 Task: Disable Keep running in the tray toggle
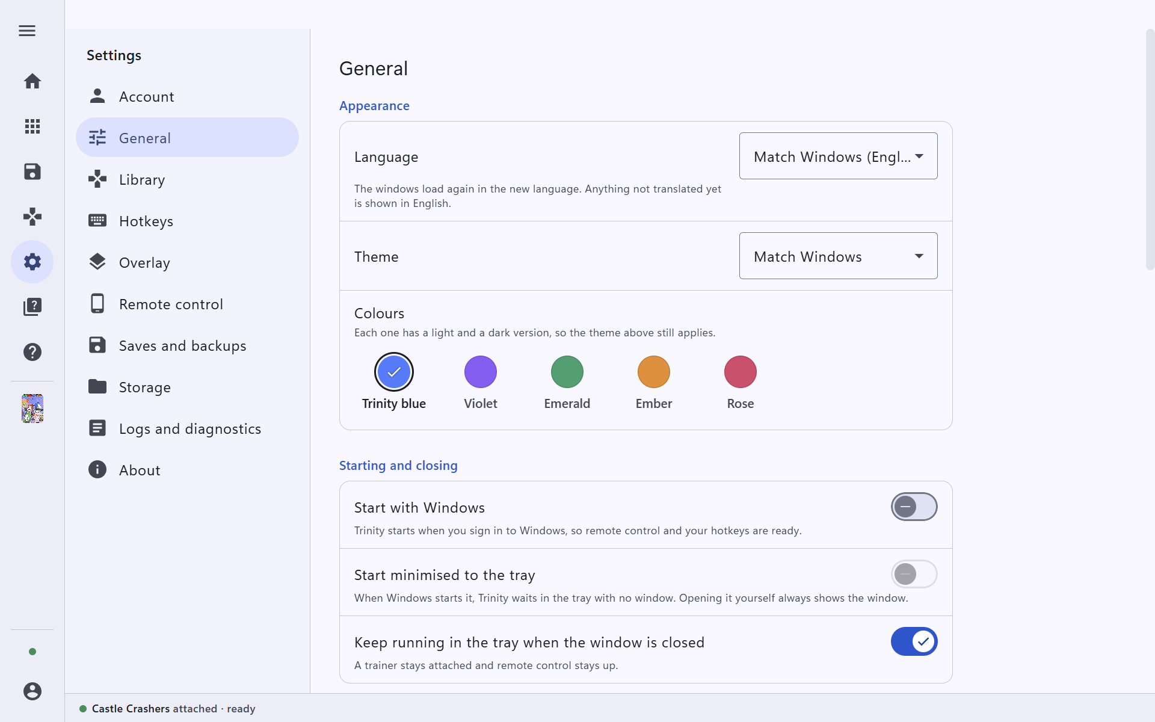click(914, 641)
